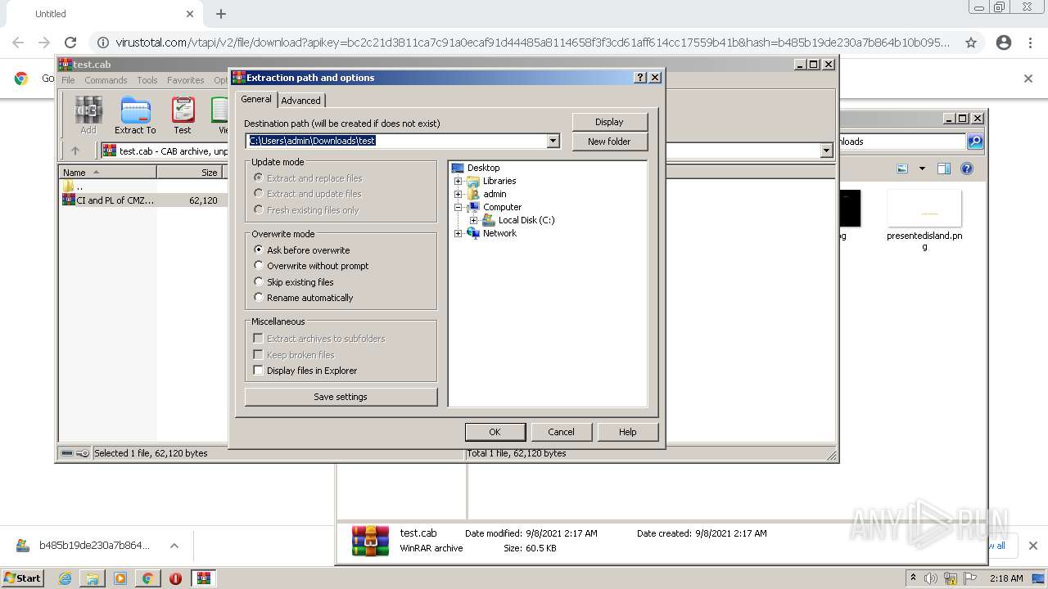
Task: Switch to the General tab
Action: [256, 99]
